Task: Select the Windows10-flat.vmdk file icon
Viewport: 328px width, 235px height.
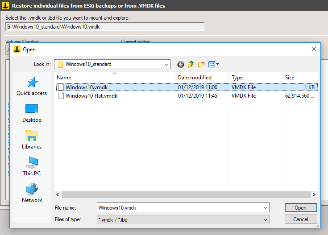Action: pos(61,95)
